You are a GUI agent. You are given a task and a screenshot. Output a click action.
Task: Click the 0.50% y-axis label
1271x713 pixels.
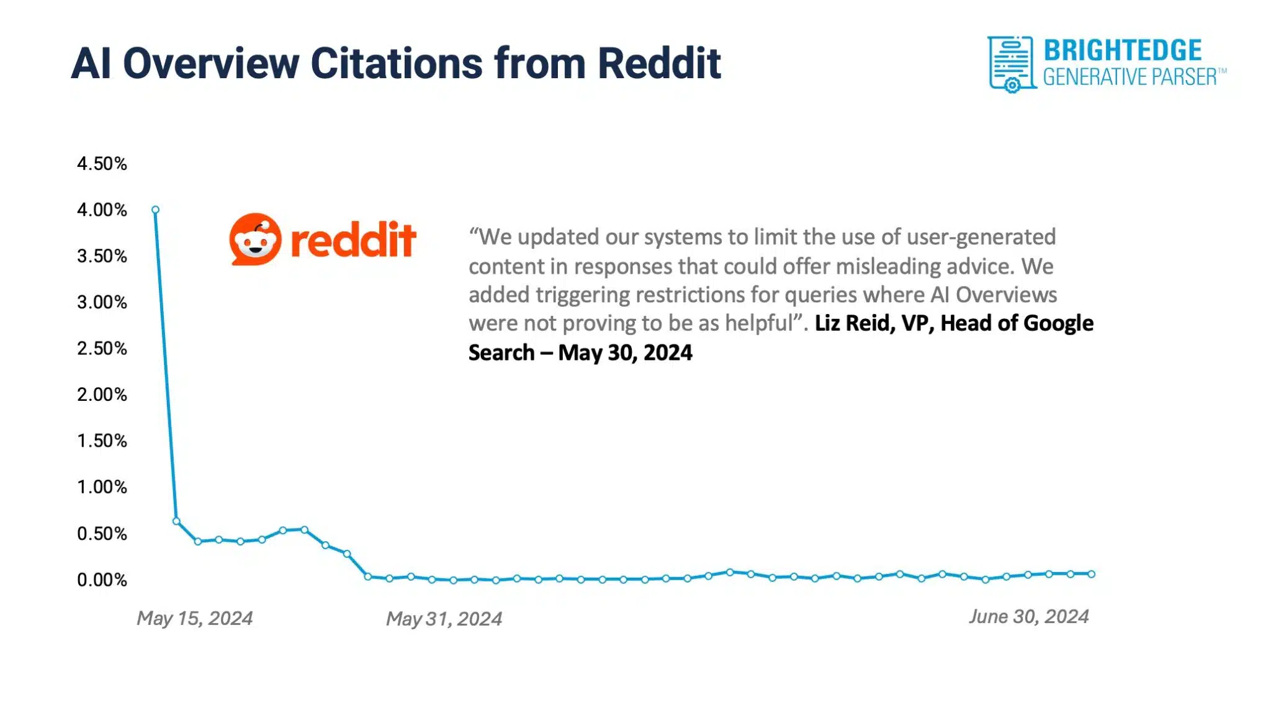[99, 532]
